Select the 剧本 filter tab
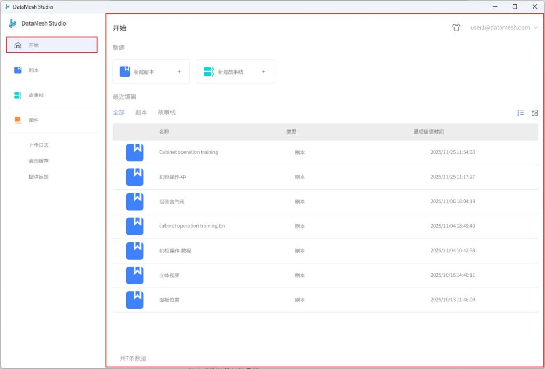This screenshot has height=369, width=545. [141, 112]
